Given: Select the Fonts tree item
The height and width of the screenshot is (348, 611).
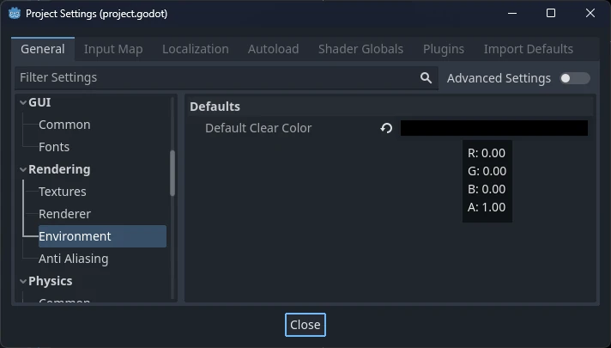Looking at the screenshot, I should point(54,147).
